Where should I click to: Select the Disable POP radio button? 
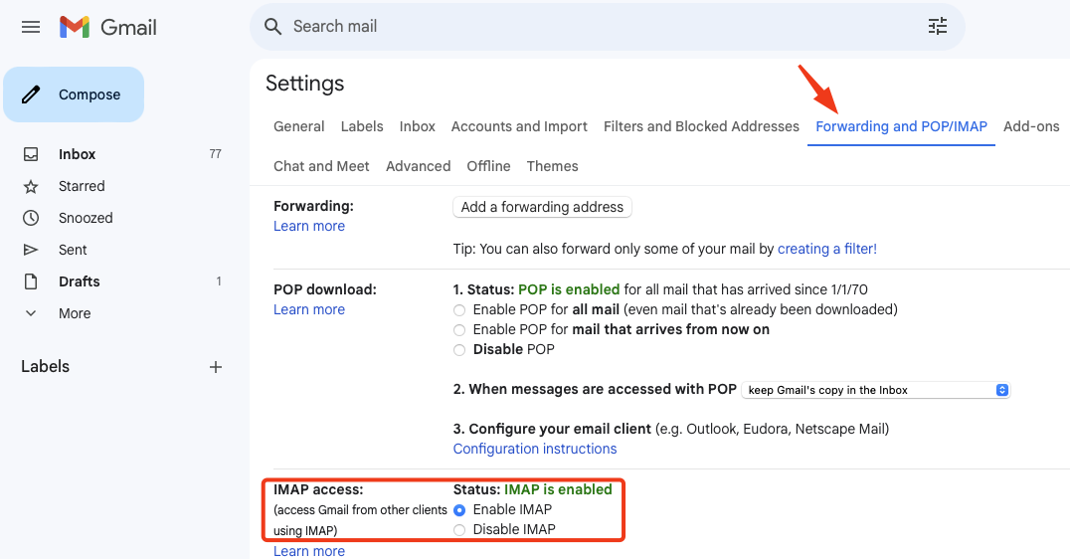(x=459, y=350)
